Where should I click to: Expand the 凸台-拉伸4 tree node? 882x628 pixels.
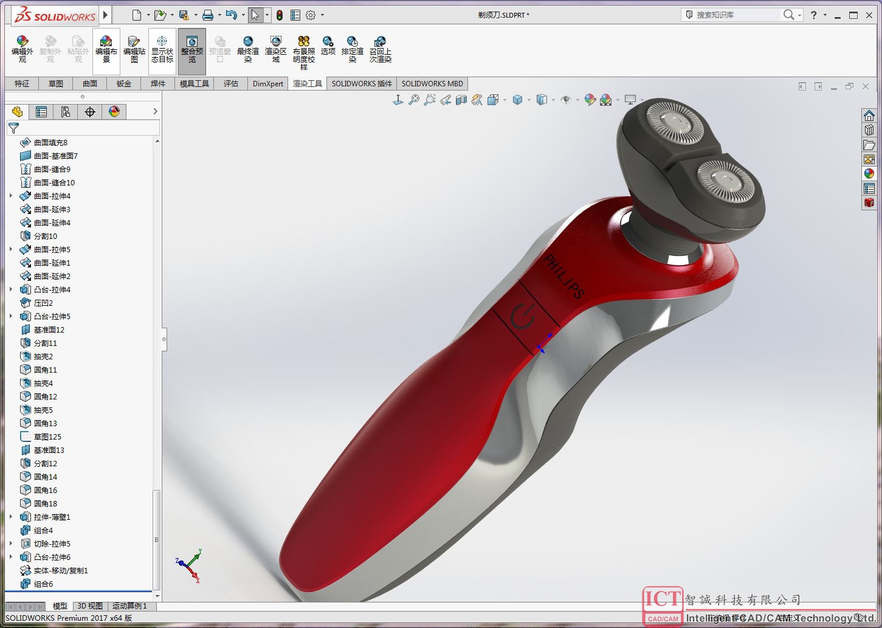point(11,289)
